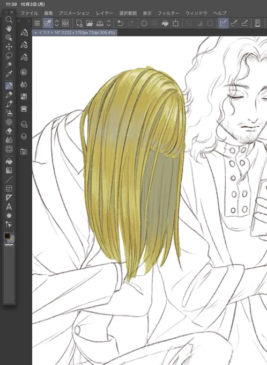The width and height of the screenshot is (267, 365).
Task: Open a file via folder icon
Action: (x=90, y=23)
